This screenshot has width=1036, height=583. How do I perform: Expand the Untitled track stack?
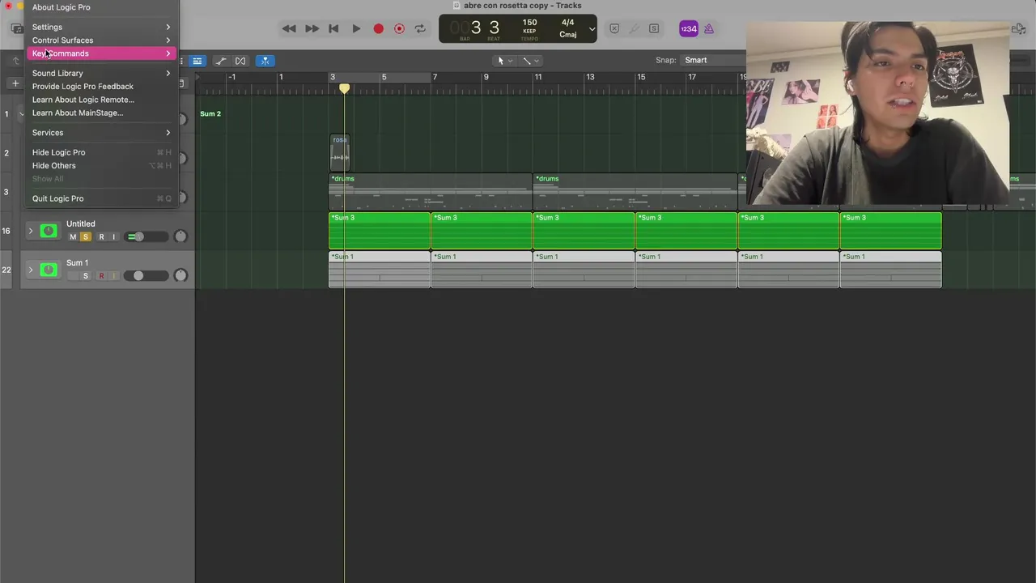coord(31,232)
